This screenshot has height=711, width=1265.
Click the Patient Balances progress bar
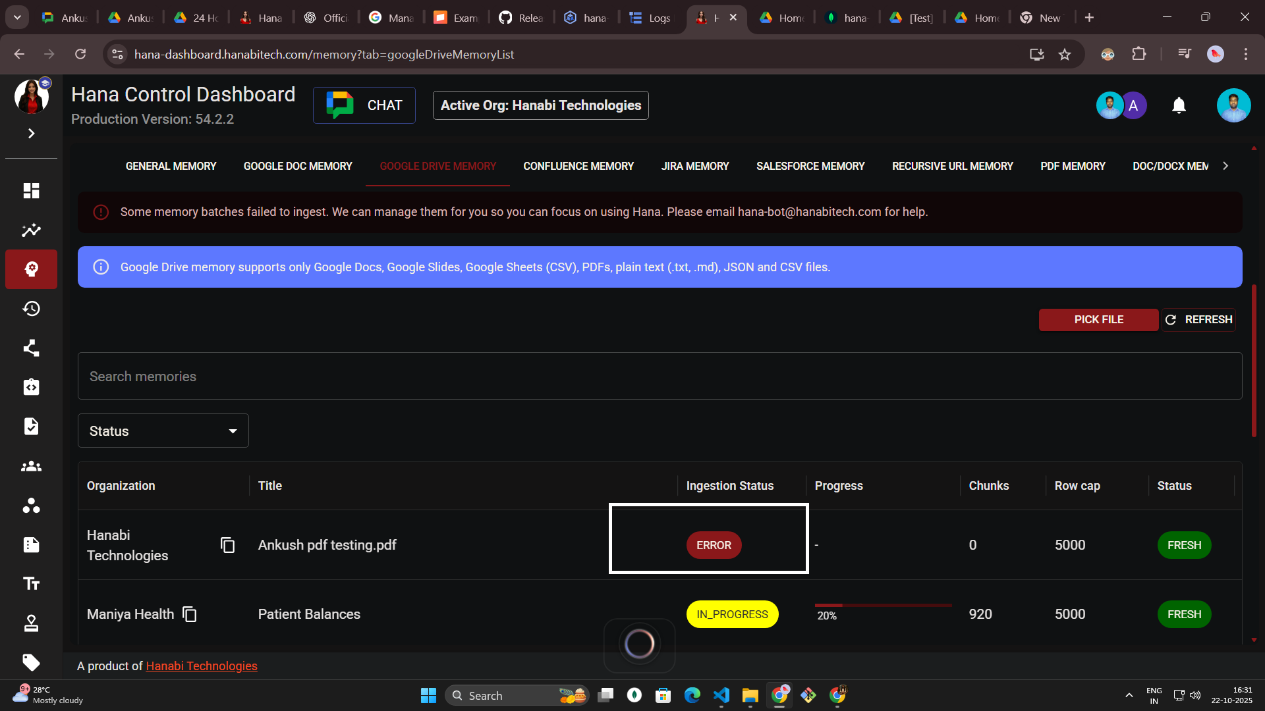click(883, 606)
